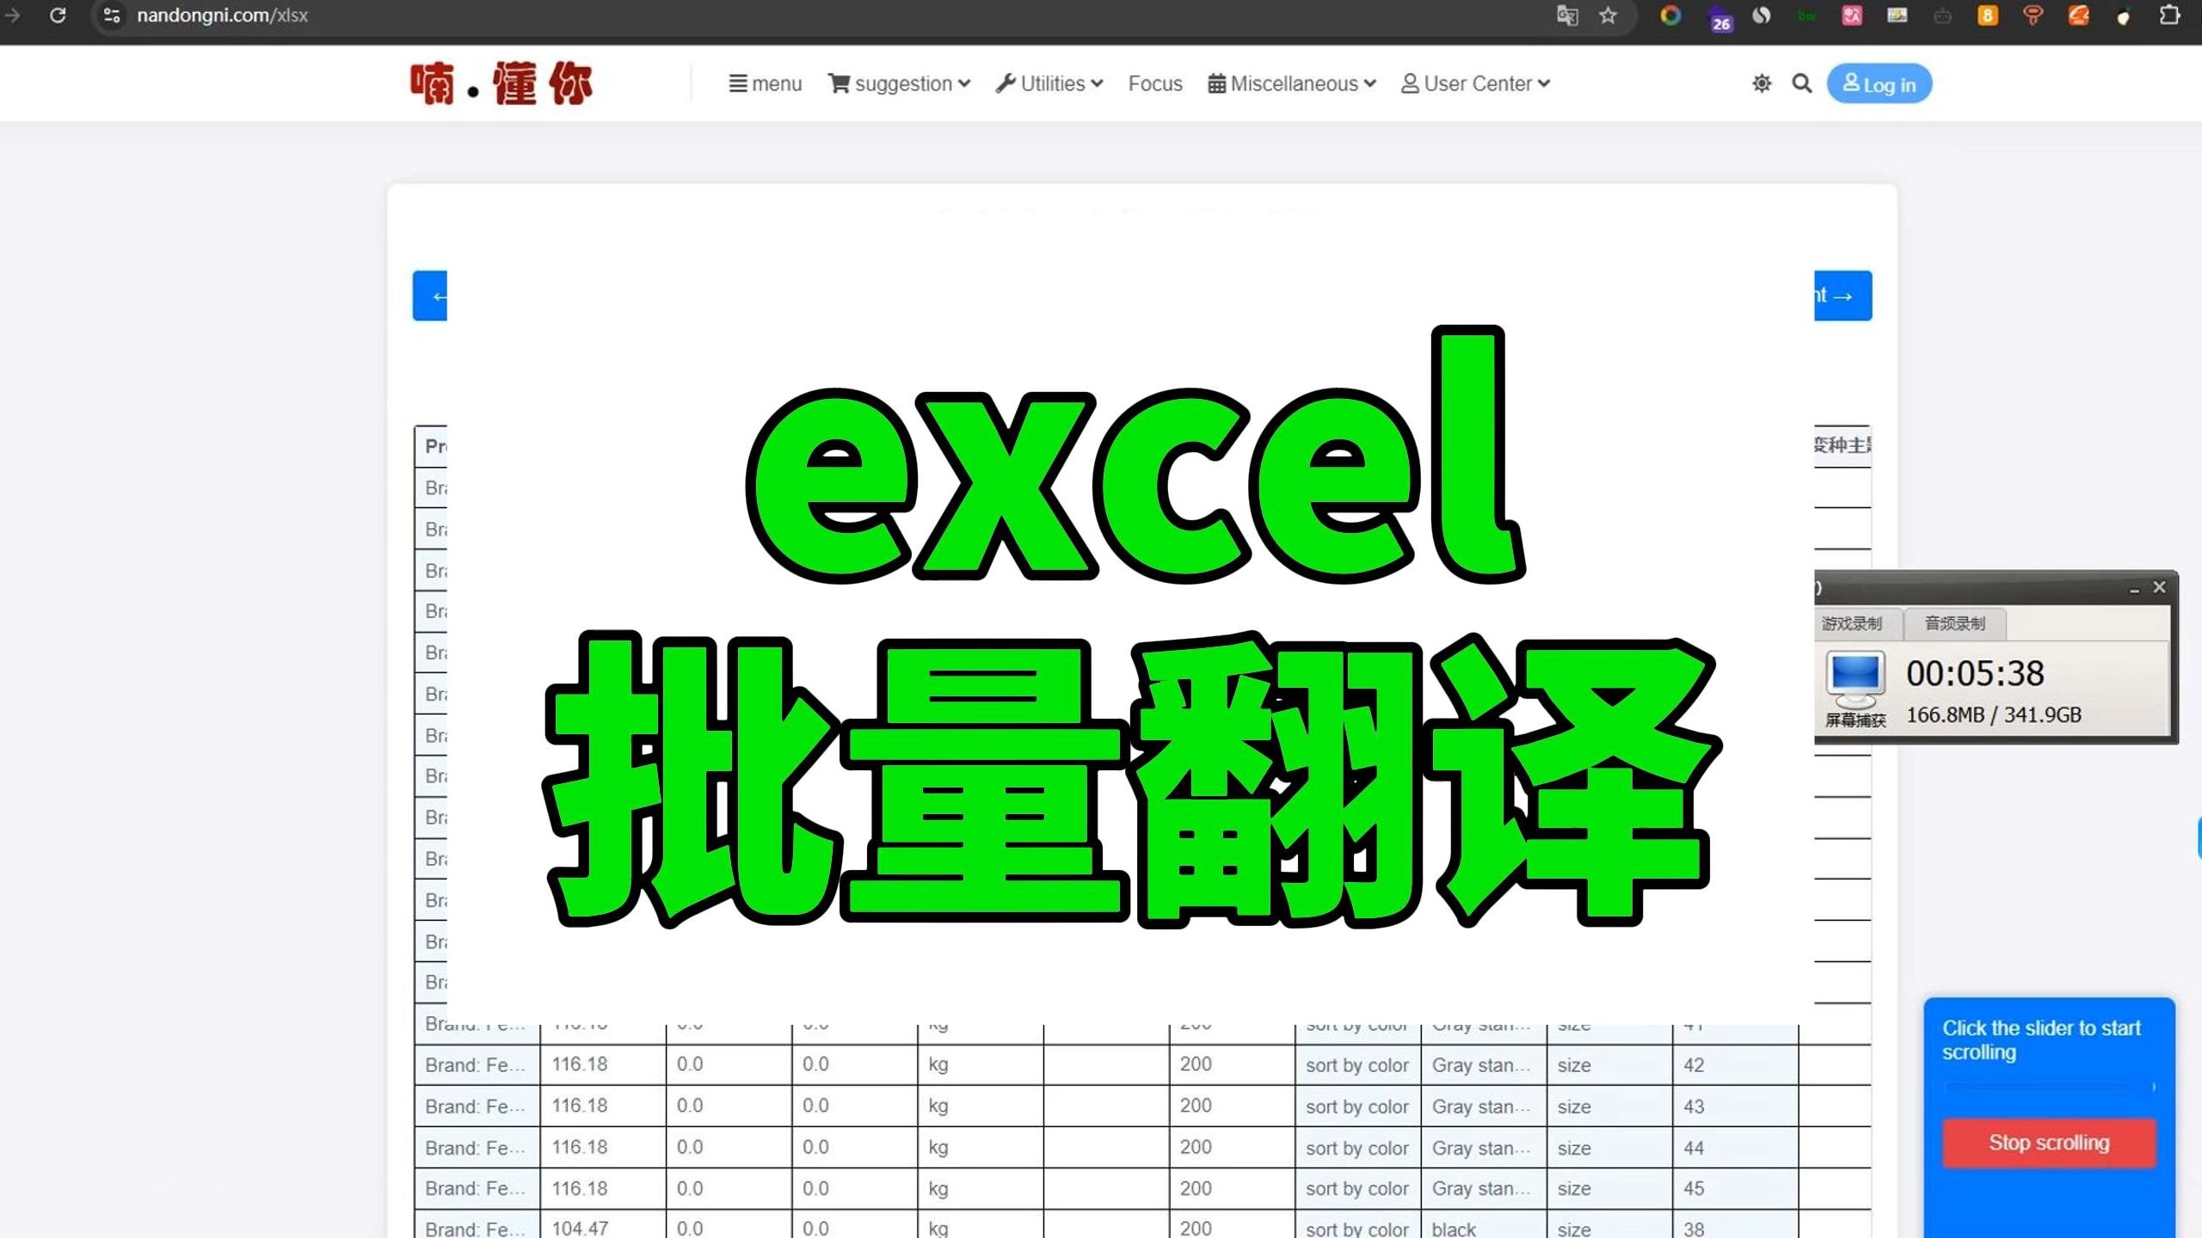Image resolution: width=2202 pixels, height=1238 pixels.
Task: Expand the Miscellaneous dropdown
Action: [1292, 83]
